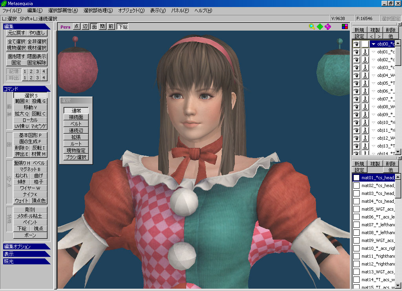This screenshot has width=402, height=291.
Task: Toggle visibility eye of obj00
Action: coord(356,44)
